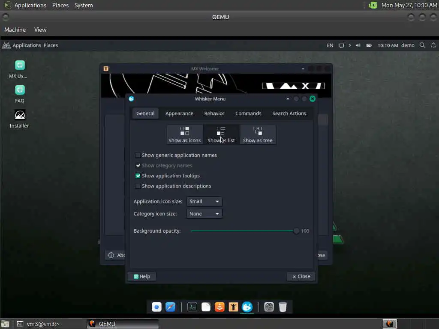Click EN keyboard layout indicator
The image size is (439, 329).
tap(330, 45)
